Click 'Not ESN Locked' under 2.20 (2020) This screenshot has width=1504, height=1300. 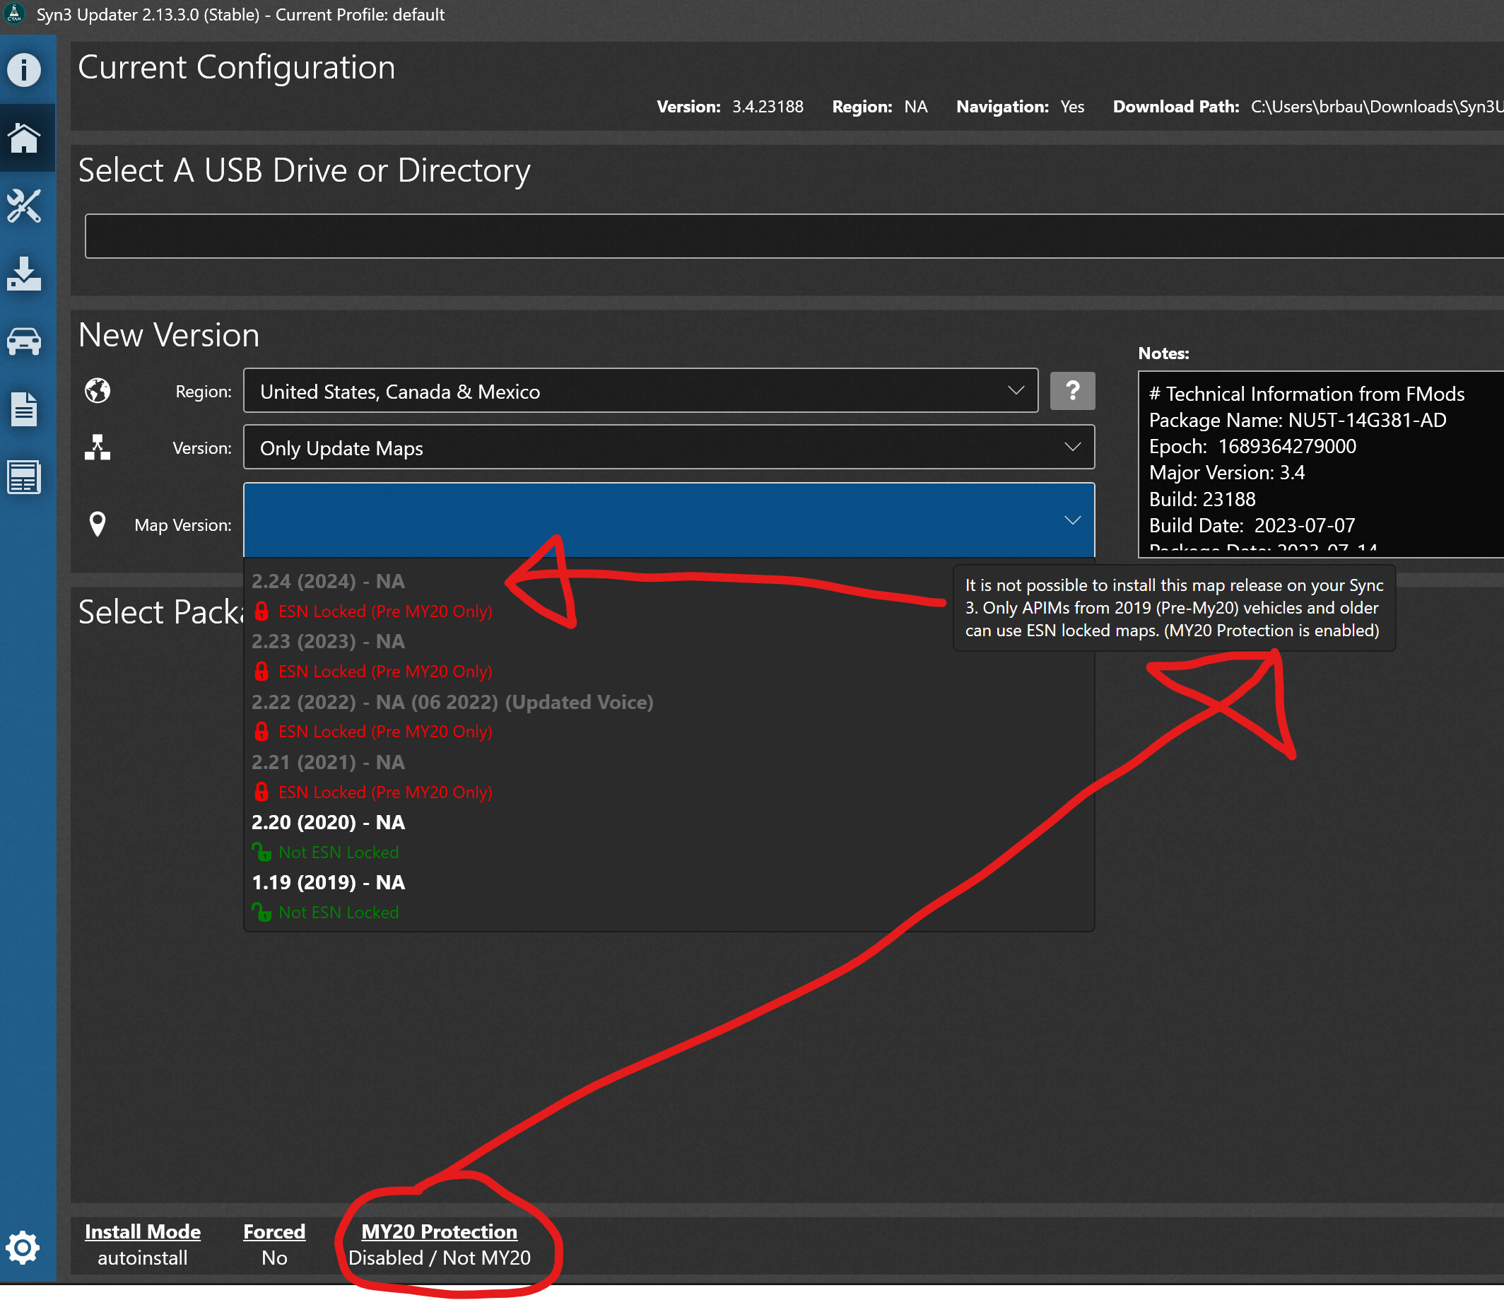(339, 852)
